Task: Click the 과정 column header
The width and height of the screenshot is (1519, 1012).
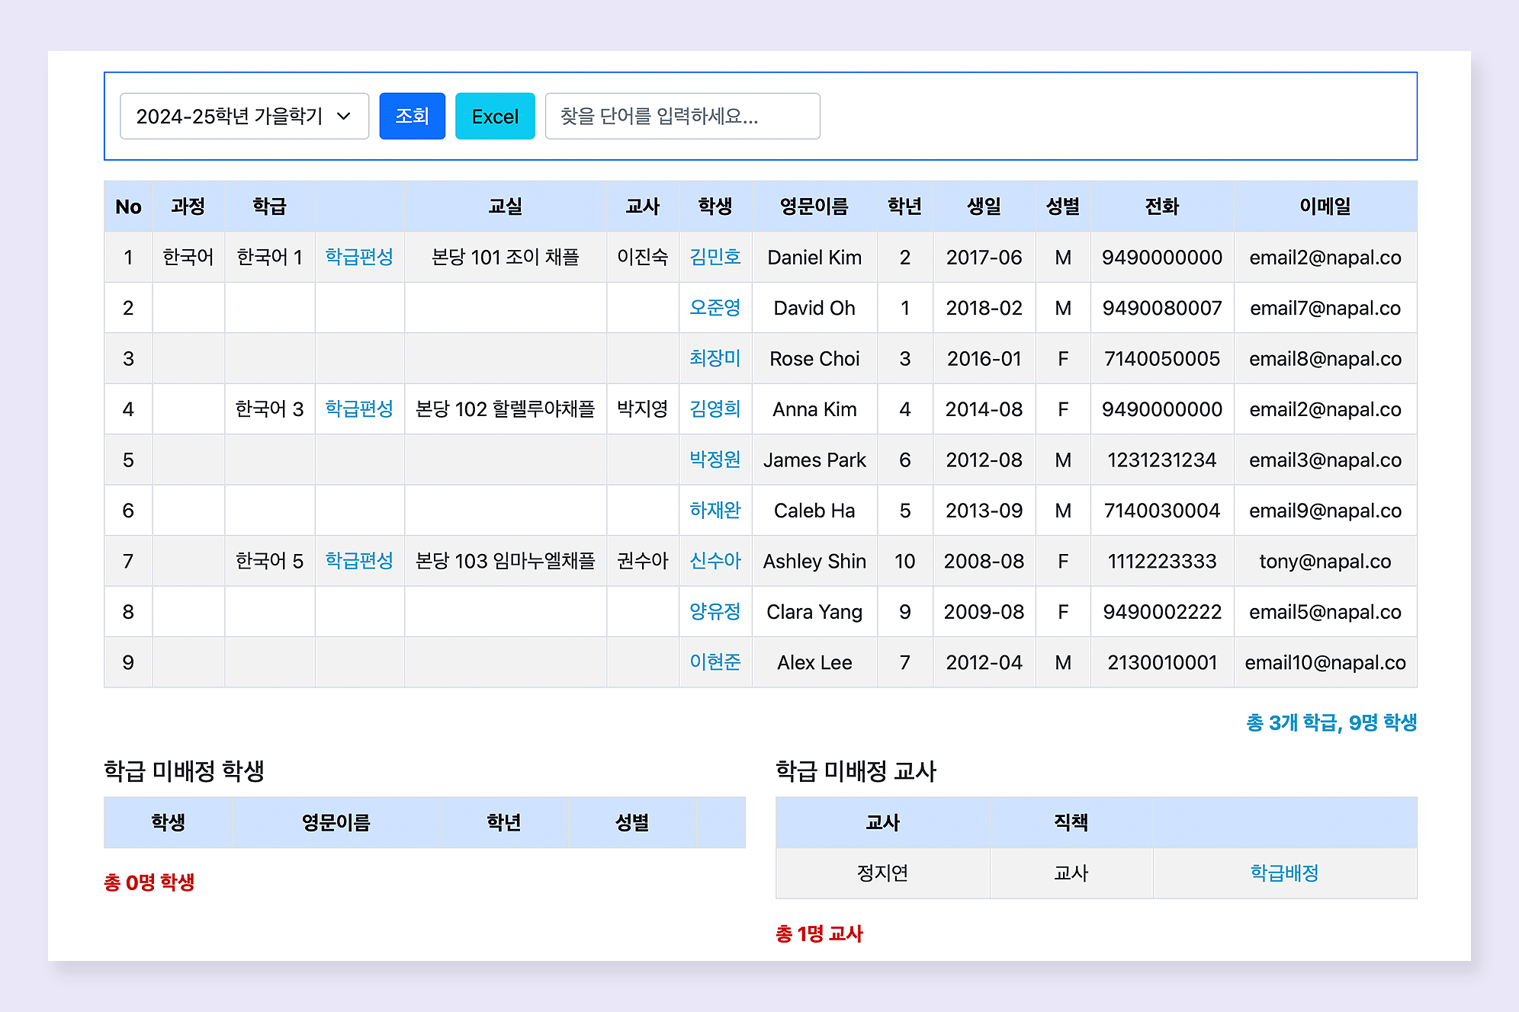Action: click(x=188, y=206)
